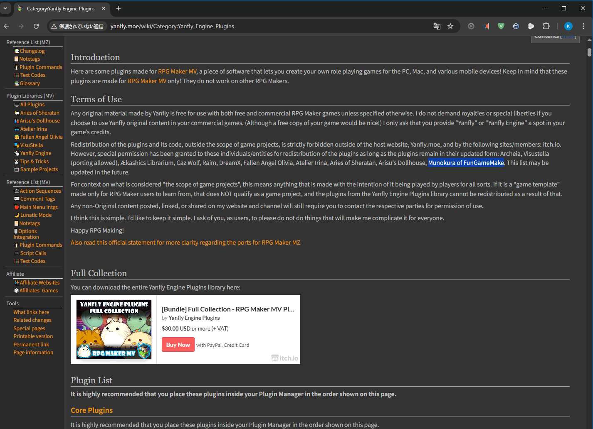
Task: Reload the current page
Action: tap(36, 26)
